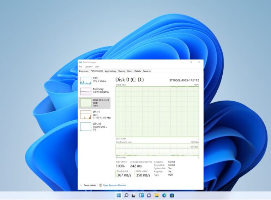Open Chat app from the taskbar
Image resolution: width=271 pixels, height=200 pixels.
point(149,195)
